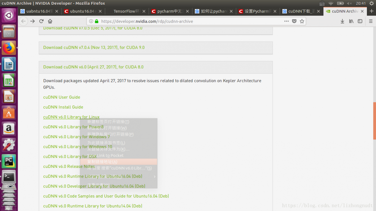The height and width of the screenshot is (211, 376).
Task: Reload the current page
Action: 41,21
